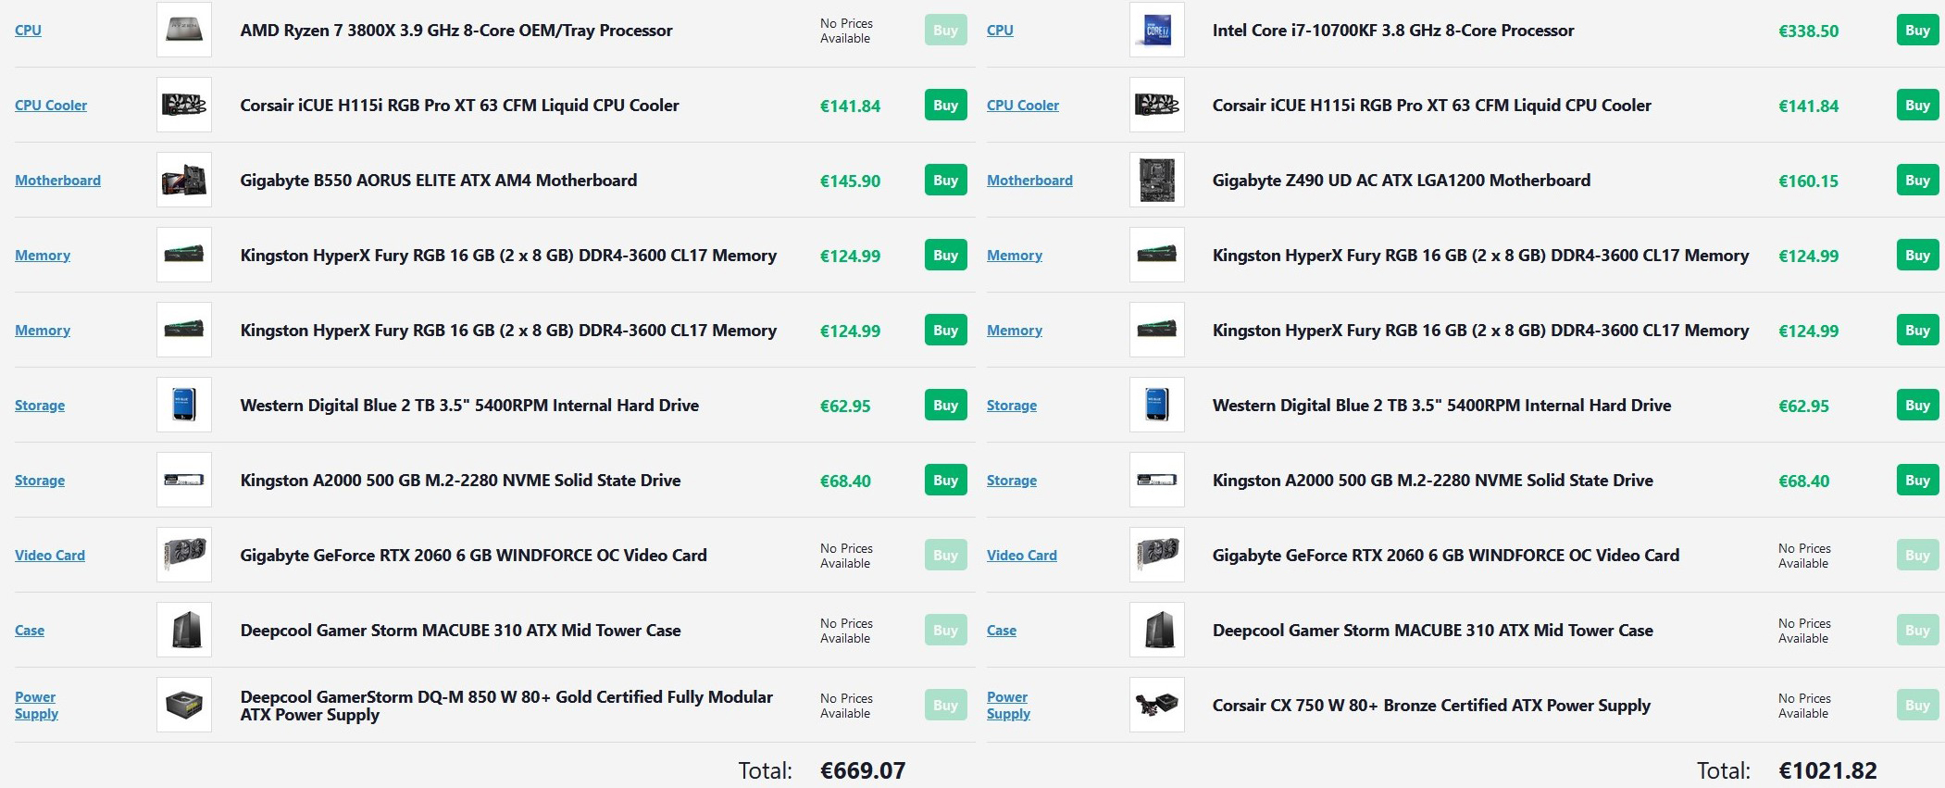Open the Intel Core i7-10700KF processor thumbnail
Viewport: 1945px width, 788px height.
point(1157,30)
